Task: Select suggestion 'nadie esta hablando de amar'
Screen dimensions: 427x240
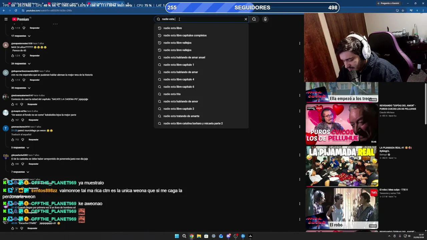Action: point(201,72)
